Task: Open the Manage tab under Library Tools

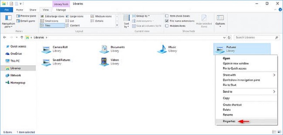Action: (x=61, y=10)
